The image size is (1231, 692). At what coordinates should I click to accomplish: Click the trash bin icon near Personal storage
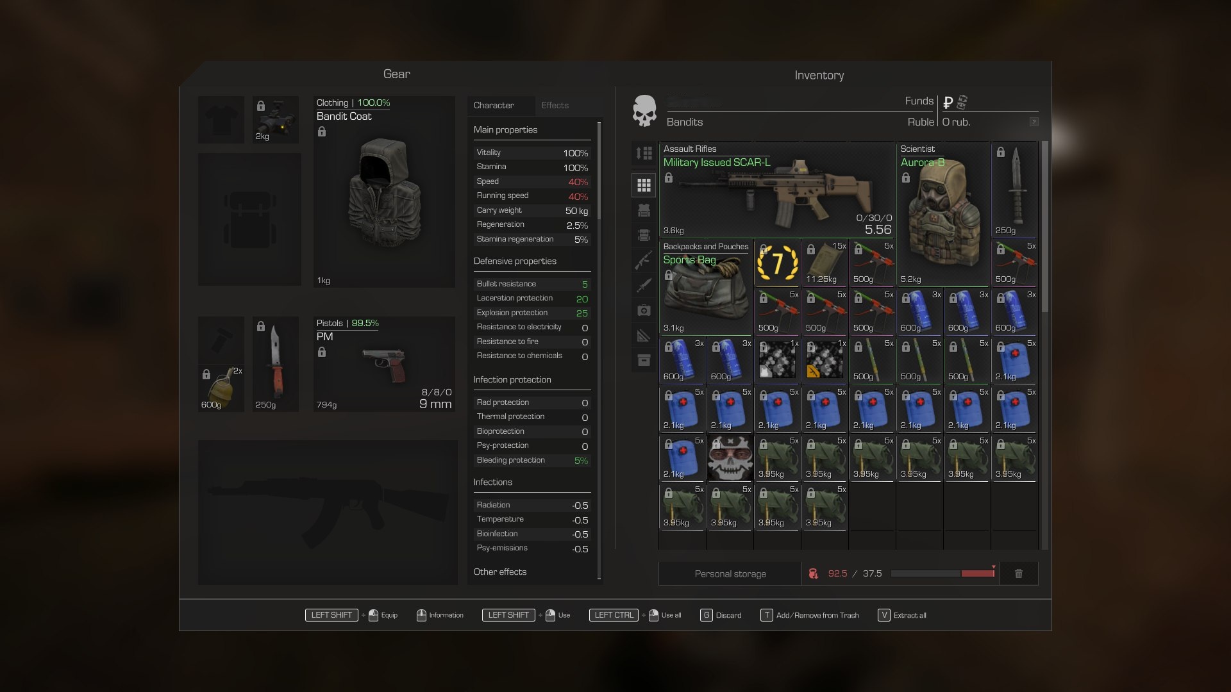1019,573
